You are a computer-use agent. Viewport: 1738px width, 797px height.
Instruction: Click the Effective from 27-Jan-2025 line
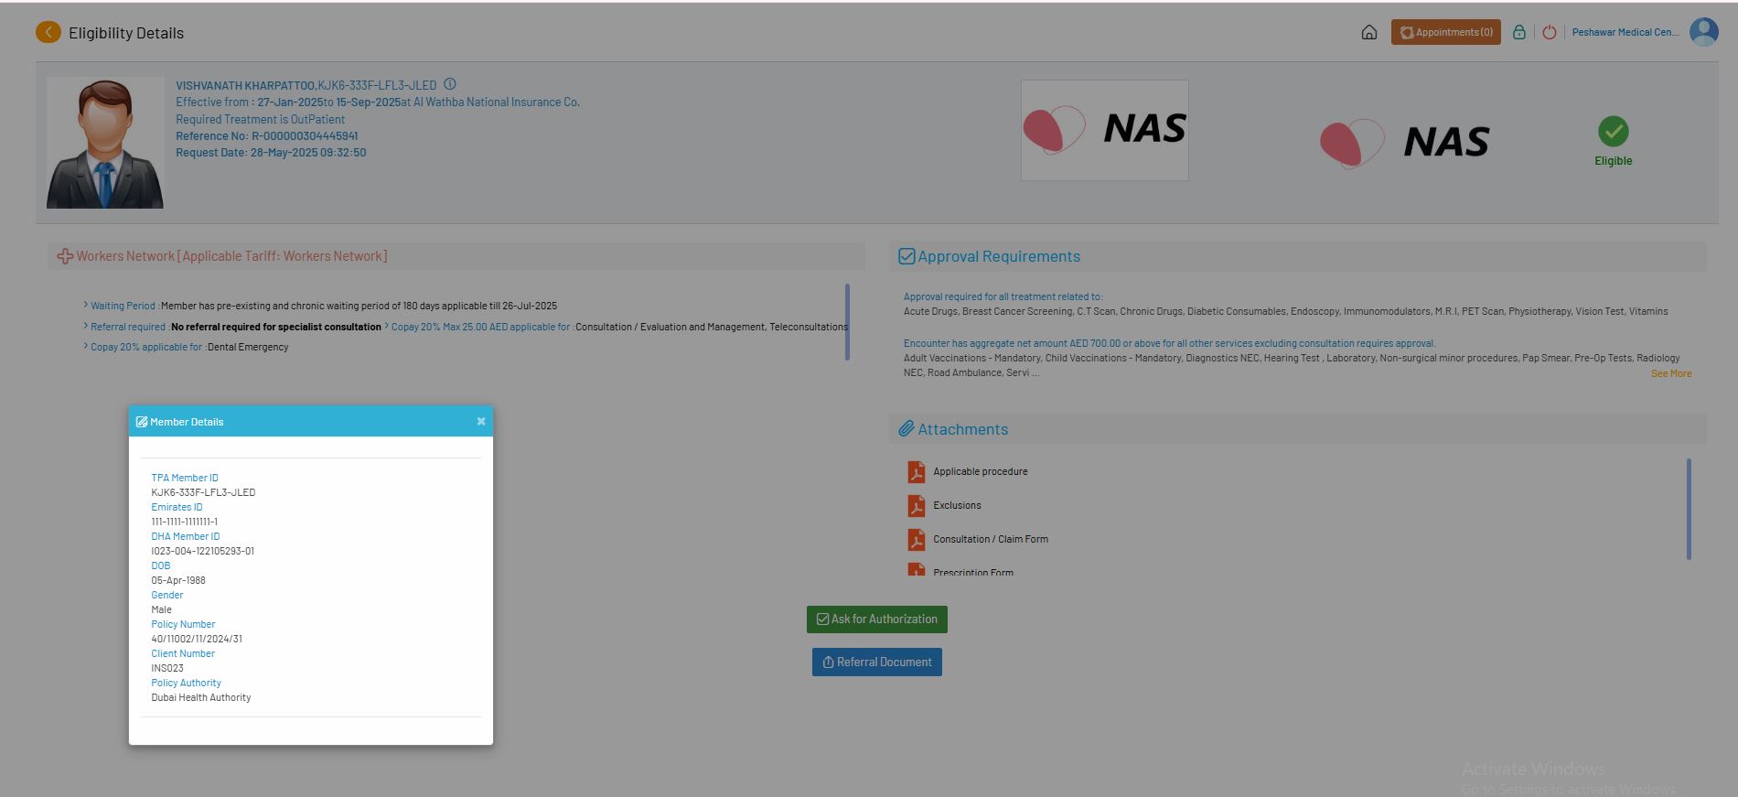coord(378,102)
